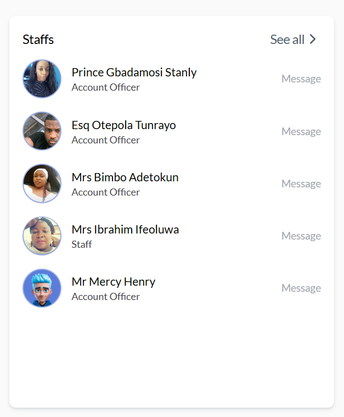Click Mr Mercy Henry's cartoon avatar
The width and height of the screenshot is (344, 417).
[x=42, y=288]
